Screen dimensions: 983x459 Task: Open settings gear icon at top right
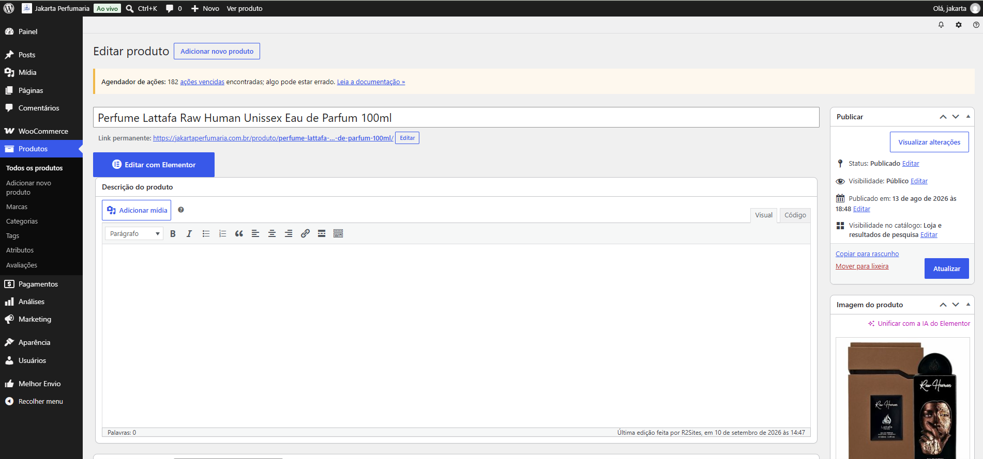point(959,25)
